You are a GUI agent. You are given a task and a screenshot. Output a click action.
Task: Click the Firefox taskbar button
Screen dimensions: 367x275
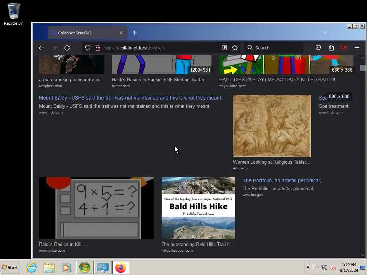coord(121,267)
